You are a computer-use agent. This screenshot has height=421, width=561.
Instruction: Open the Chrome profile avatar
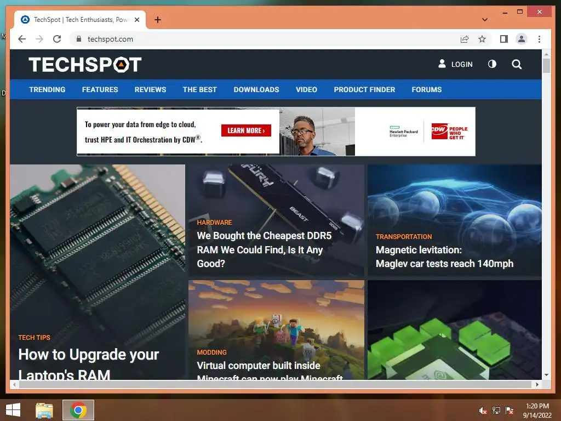click(x=522, y=39)
